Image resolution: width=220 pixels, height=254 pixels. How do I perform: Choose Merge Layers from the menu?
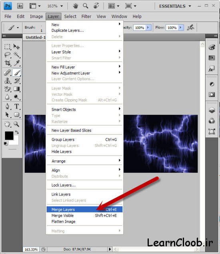pyautogui.click(x=84, y=209)
